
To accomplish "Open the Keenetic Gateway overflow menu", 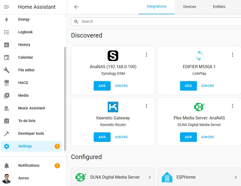I will point(147,106).
